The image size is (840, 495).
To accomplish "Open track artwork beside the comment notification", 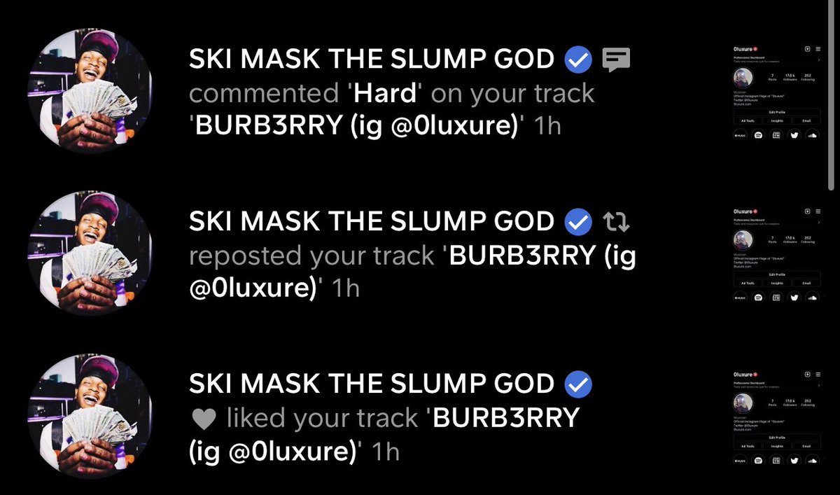I will tap(776, 92).
